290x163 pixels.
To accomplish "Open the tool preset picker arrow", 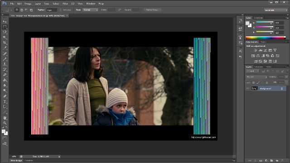I will coord(11,10).
